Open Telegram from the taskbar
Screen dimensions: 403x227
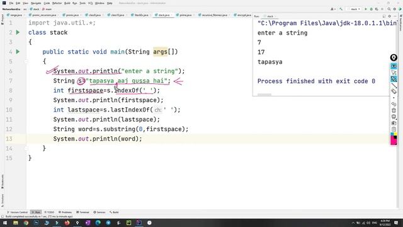point(108,223)
